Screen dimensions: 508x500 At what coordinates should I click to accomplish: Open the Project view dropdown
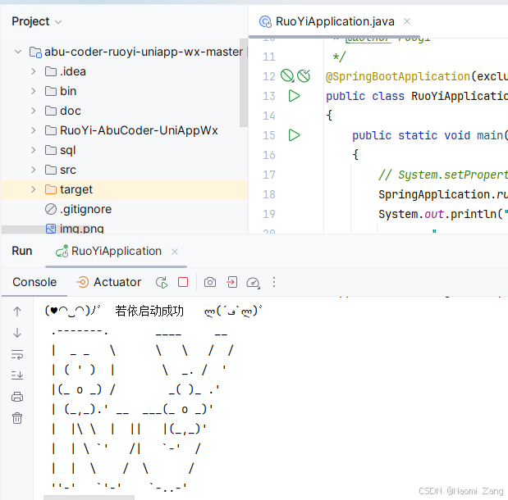pyautogui.click(x=57, y=21)
